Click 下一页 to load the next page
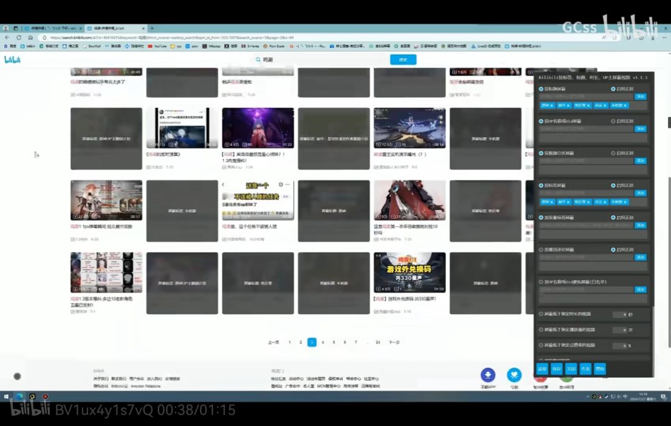 coord(394,342)
